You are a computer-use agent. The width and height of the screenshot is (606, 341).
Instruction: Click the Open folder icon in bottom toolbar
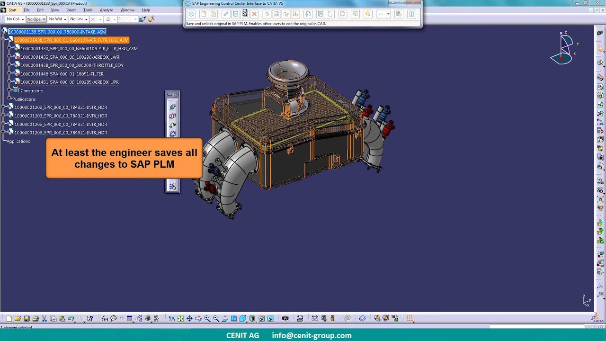coord(18,318)
